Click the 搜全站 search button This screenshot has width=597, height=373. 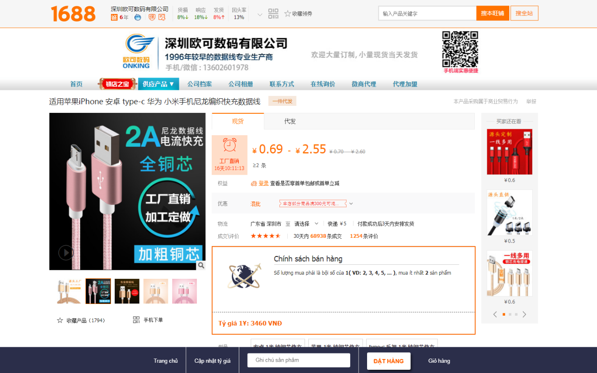[x=524, y=14]
